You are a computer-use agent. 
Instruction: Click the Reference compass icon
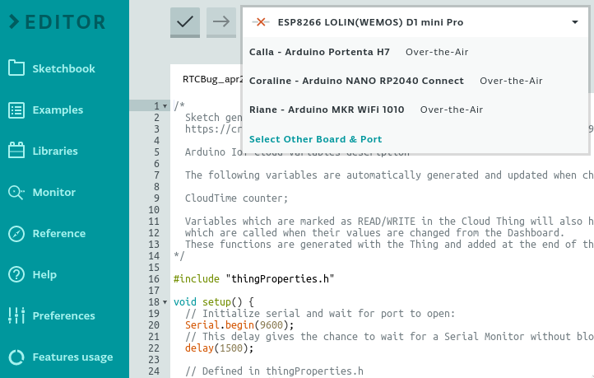(16, 234)
